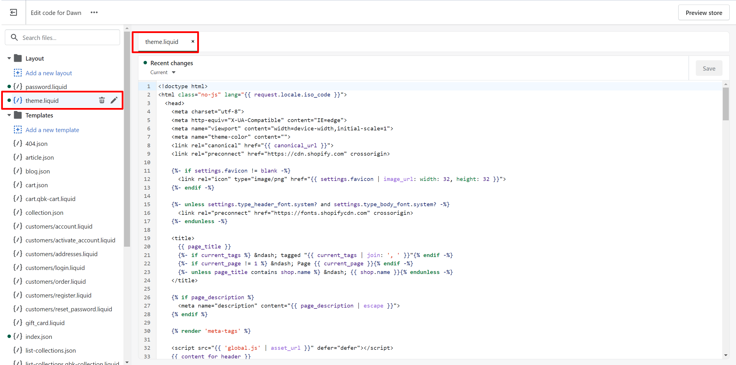Click the customers/login.liquid file icon
The width and height of the screenshot is (736, 365).
18,267
